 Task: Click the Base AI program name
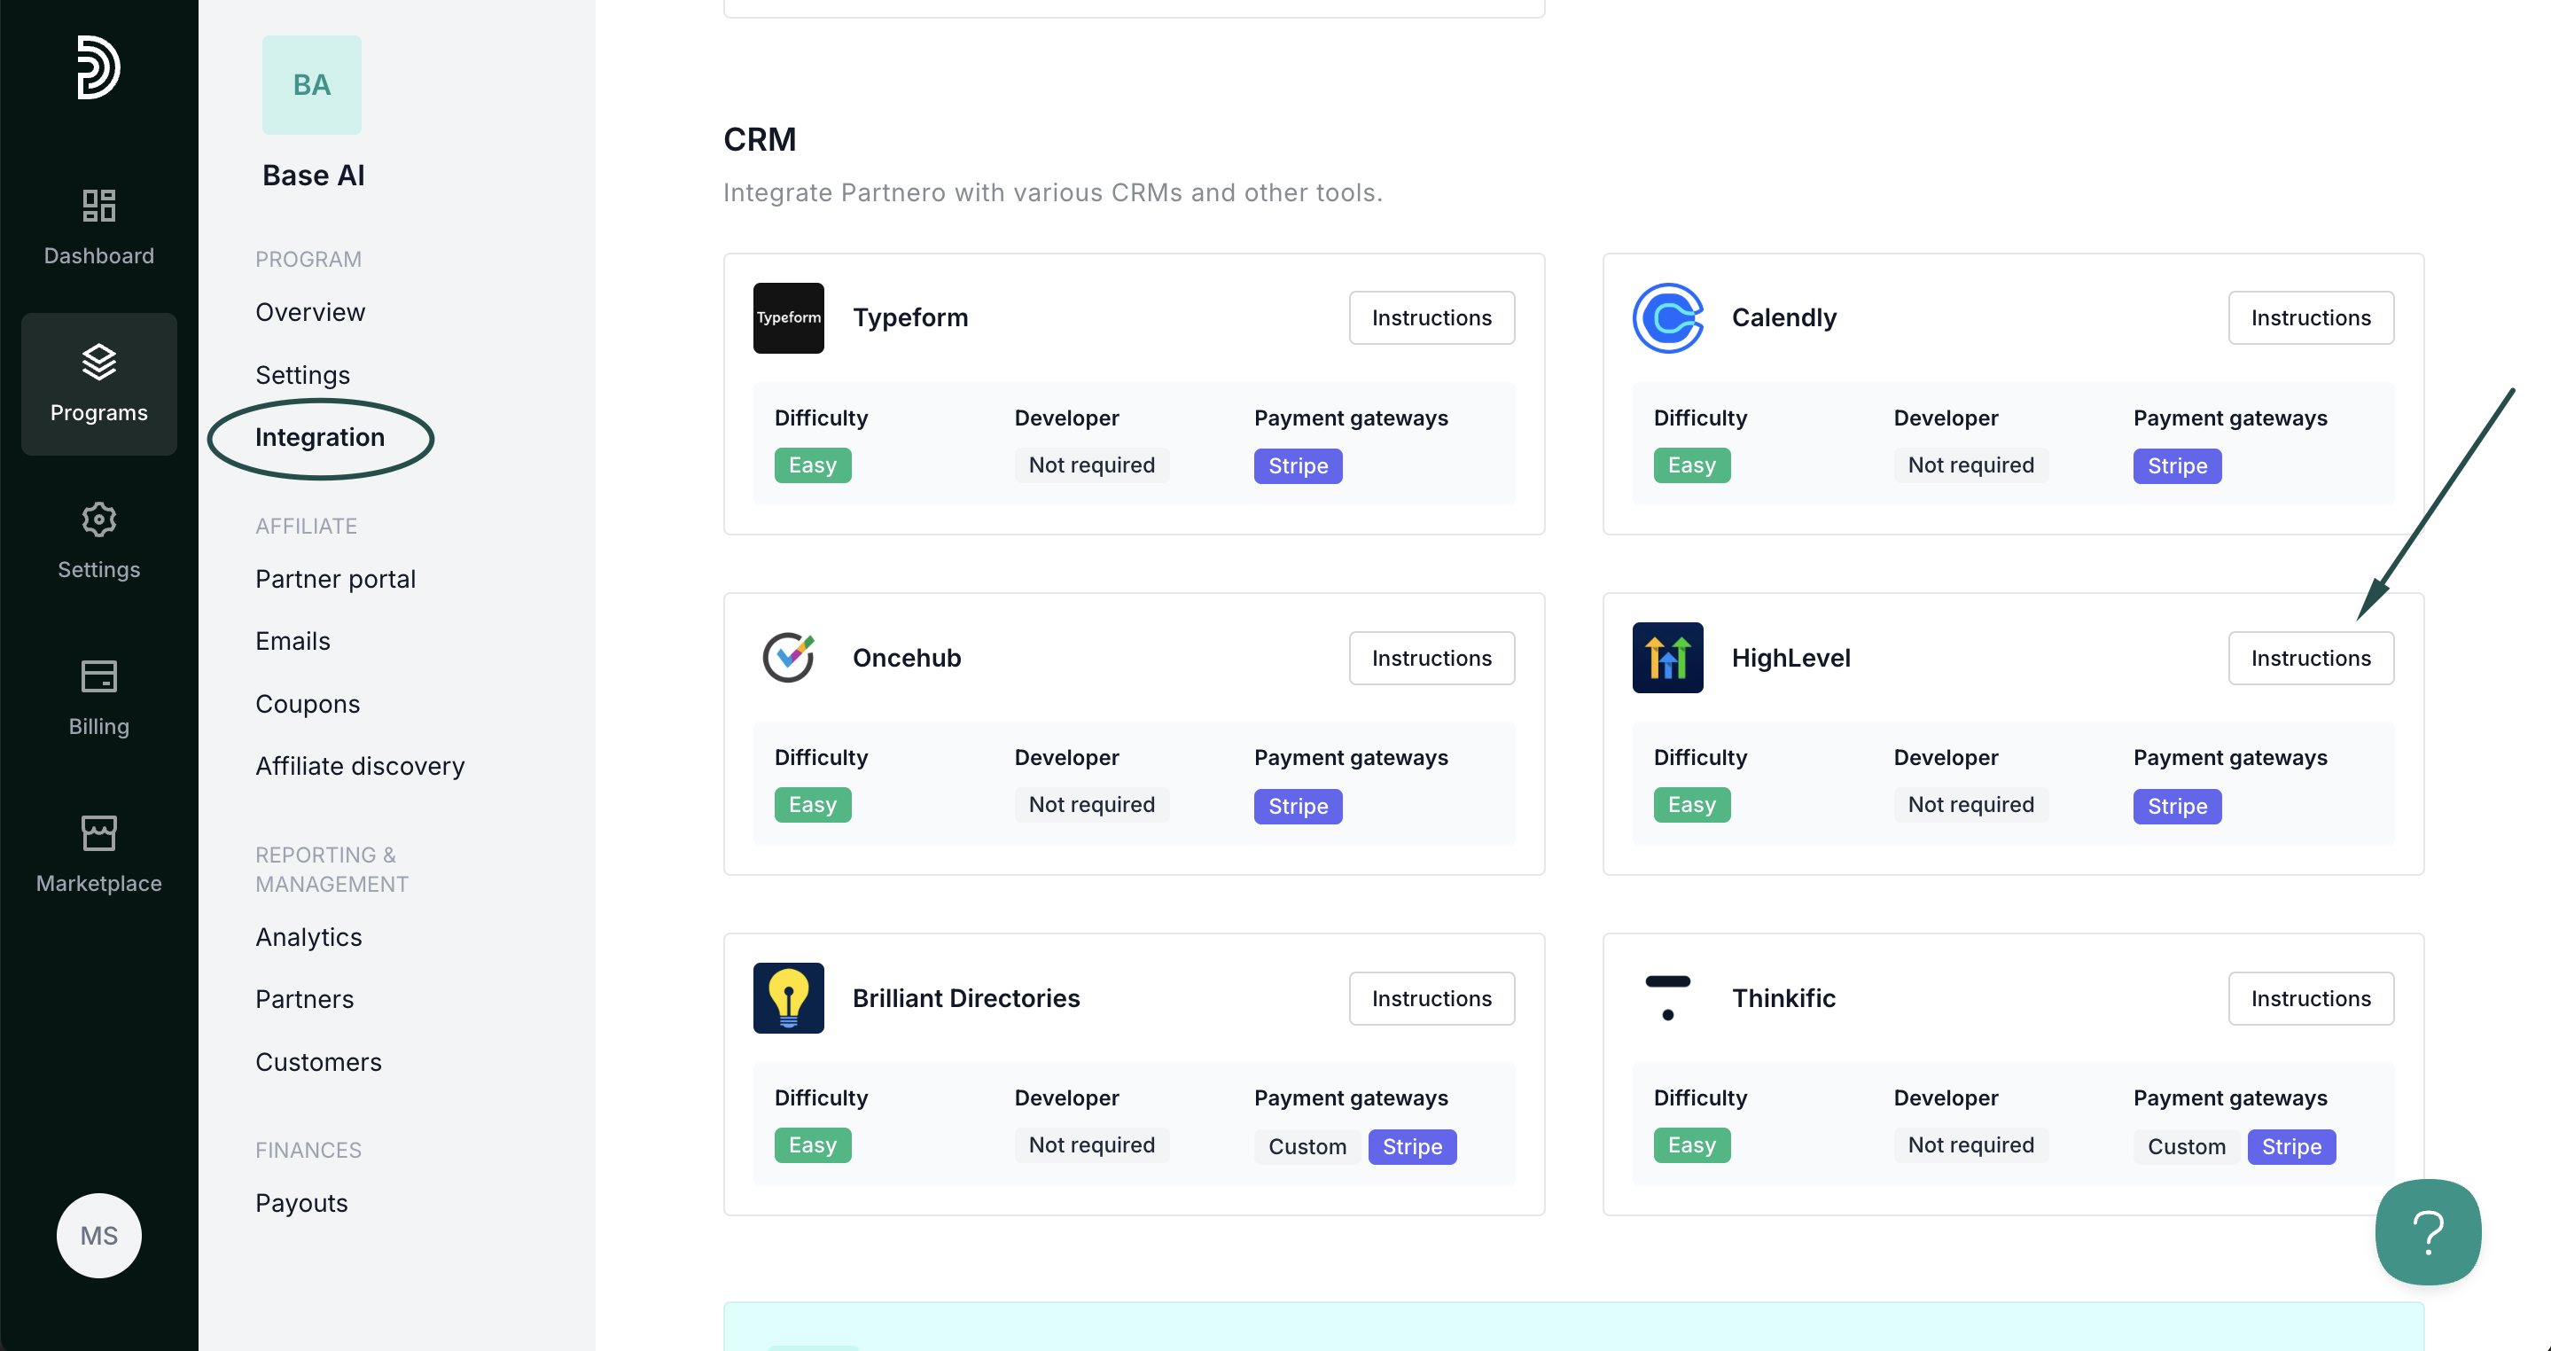point(314,176)
